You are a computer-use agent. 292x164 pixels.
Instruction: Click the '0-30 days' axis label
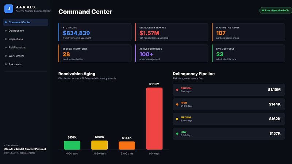[x=72, y=153]
